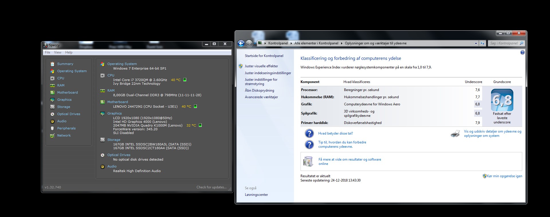
Task: Open the Operating System summary heading link
Action: [122, 64]
